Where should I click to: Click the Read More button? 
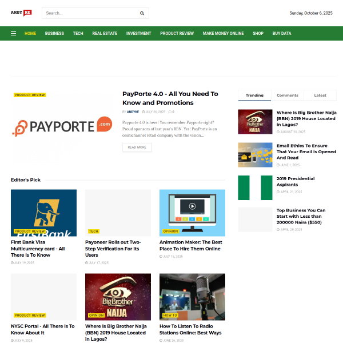[137, 147]
